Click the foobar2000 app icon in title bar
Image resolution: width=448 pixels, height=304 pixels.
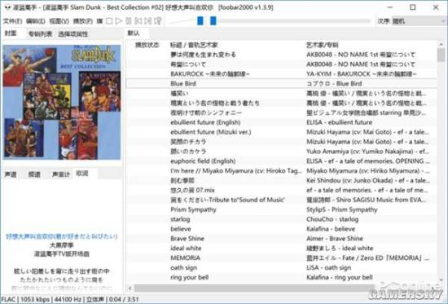tap(7, 7)
